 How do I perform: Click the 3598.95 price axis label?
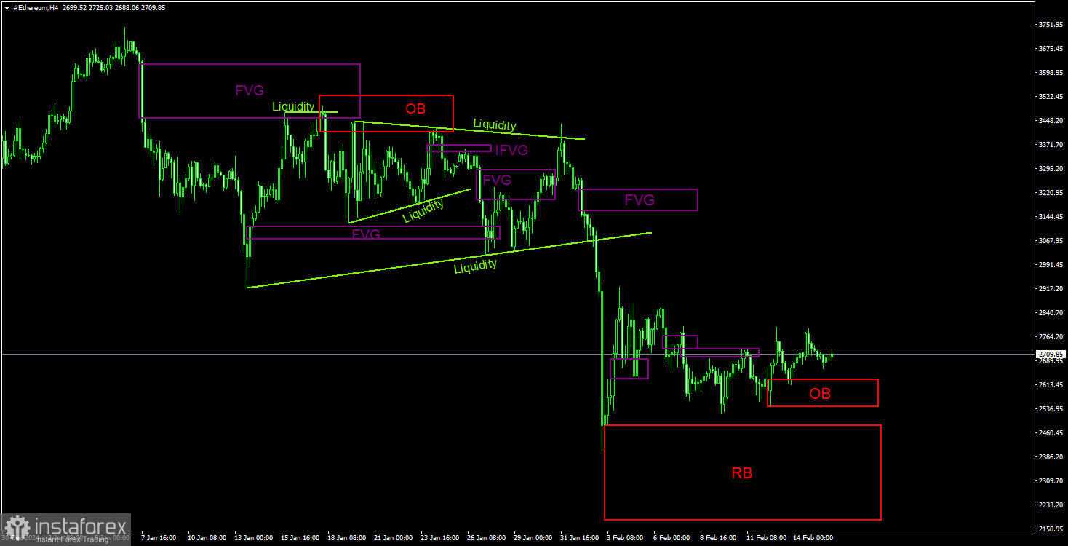click(1051, 73)
